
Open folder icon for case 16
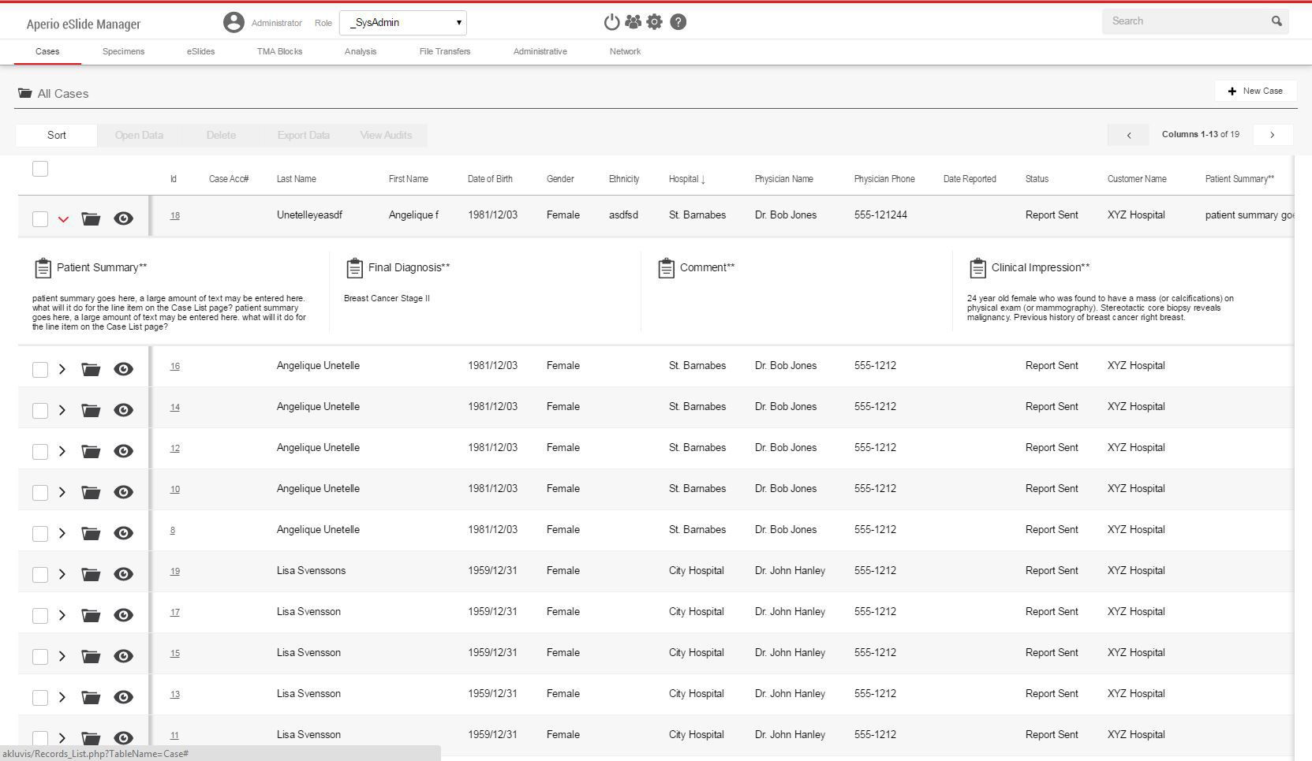(x=91, y=369)
